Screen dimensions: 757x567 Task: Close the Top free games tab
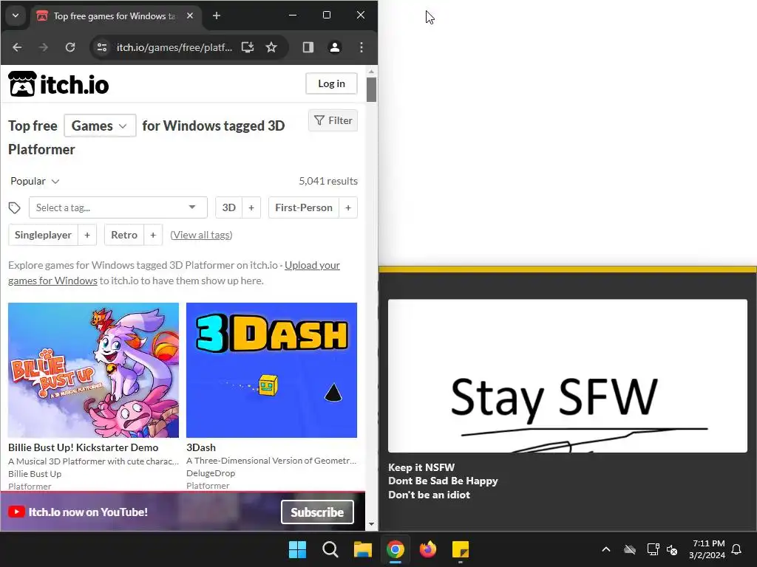click(x=190, y=16)
